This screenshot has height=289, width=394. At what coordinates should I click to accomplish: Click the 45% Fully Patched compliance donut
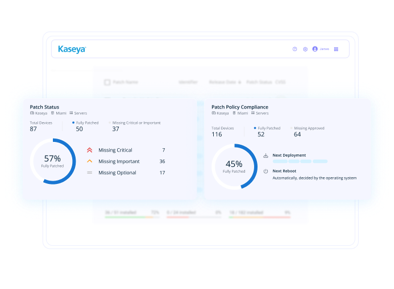click(234, 166)
